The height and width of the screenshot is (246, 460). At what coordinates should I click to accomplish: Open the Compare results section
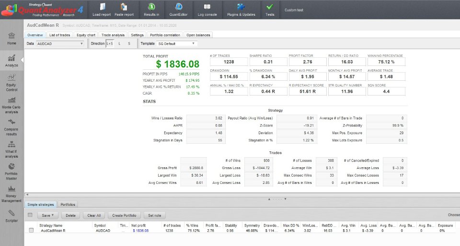(11, 127)
